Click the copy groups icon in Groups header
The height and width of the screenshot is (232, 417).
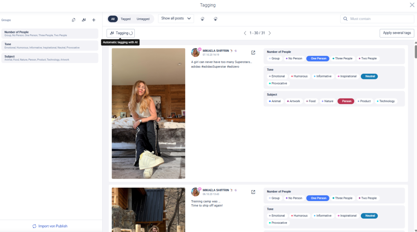[74, 20]
